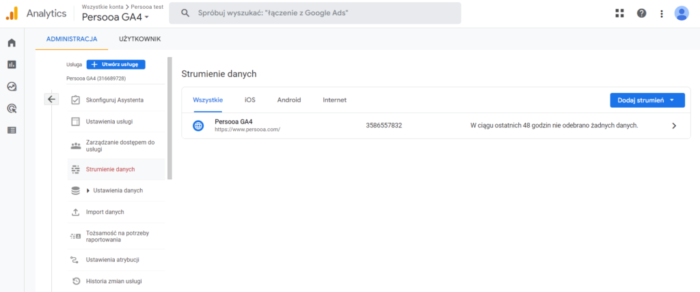Click the globe icon of Persooa GA4 stream

[198, 126]
